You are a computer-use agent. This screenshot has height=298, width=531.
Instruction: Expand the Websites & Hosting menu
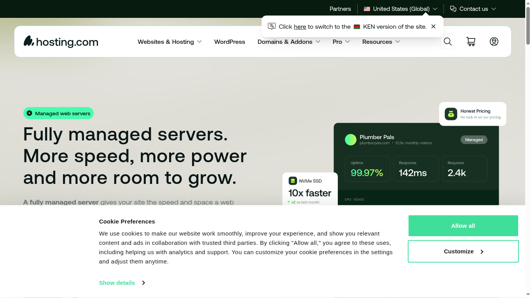[x=169, y=42]
